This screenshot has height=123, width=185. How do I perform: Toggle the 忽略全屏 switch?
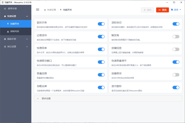pos(101,87)
